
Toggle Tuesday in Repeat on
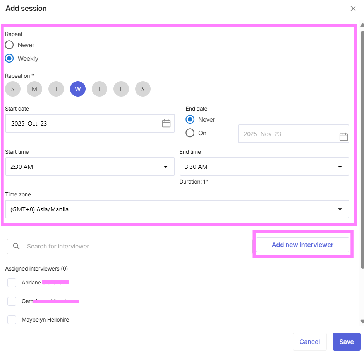click(x=56, y=89)
